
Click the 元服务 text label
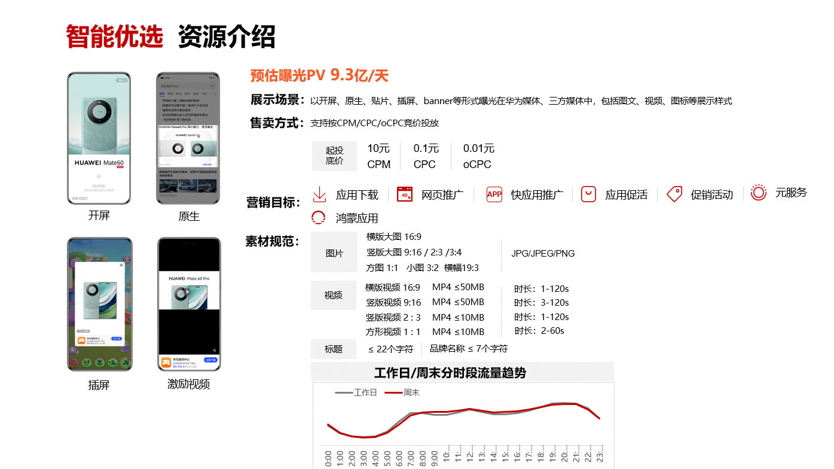[791, 193]
